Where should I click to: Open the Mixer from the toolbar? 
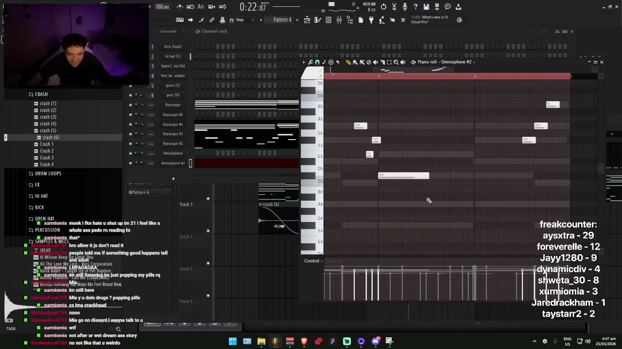click(339, 20)
